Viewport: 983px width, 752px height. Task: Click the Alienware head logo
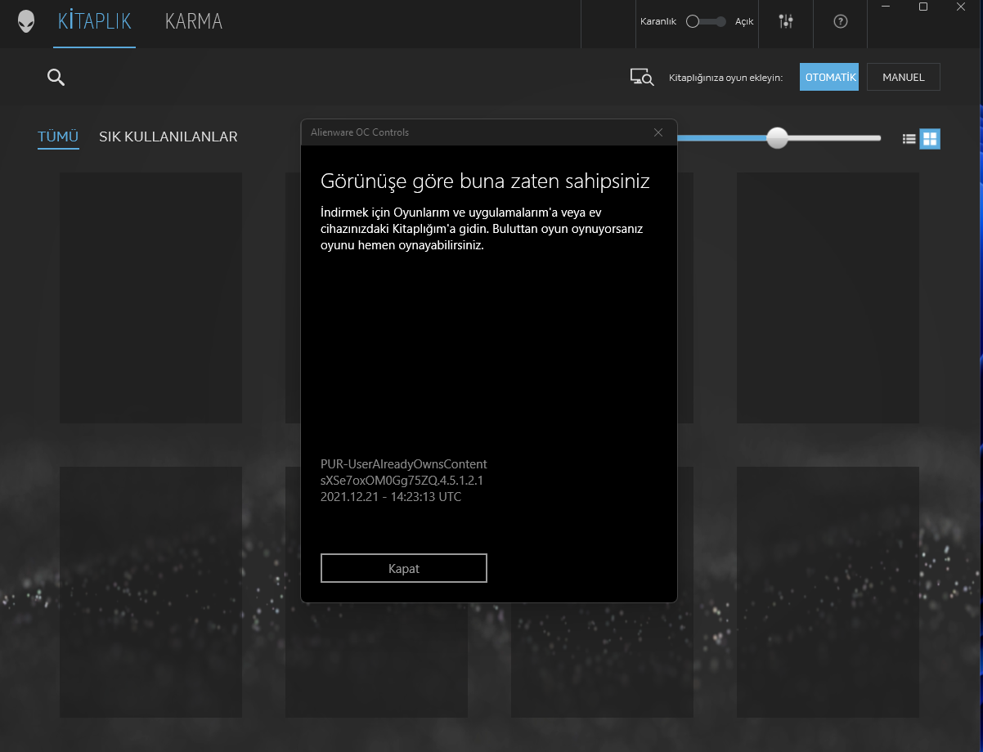(26, 21)
